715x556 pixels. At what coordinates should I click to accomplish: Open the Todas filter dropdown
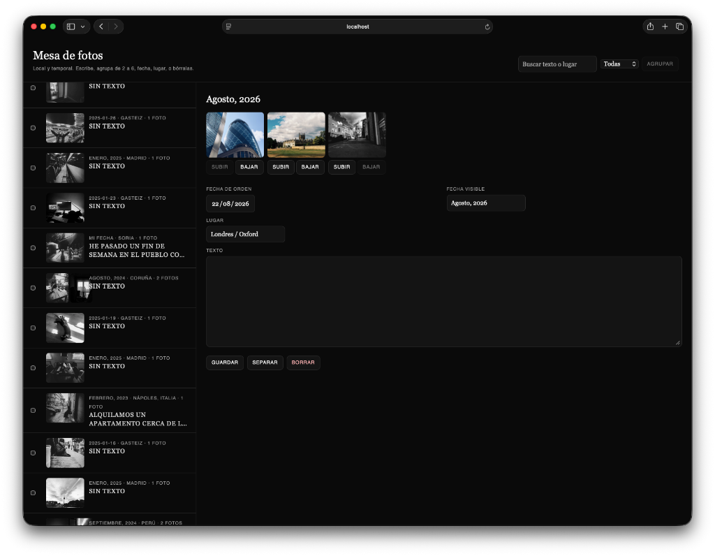(619, 64)
